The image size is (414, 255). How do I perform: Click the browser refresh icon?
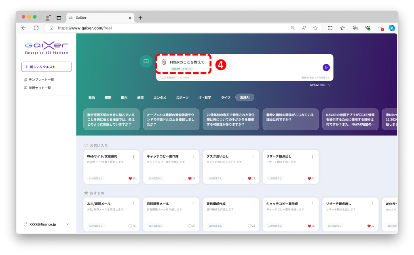pyautogui.click(x=36, y=28)
